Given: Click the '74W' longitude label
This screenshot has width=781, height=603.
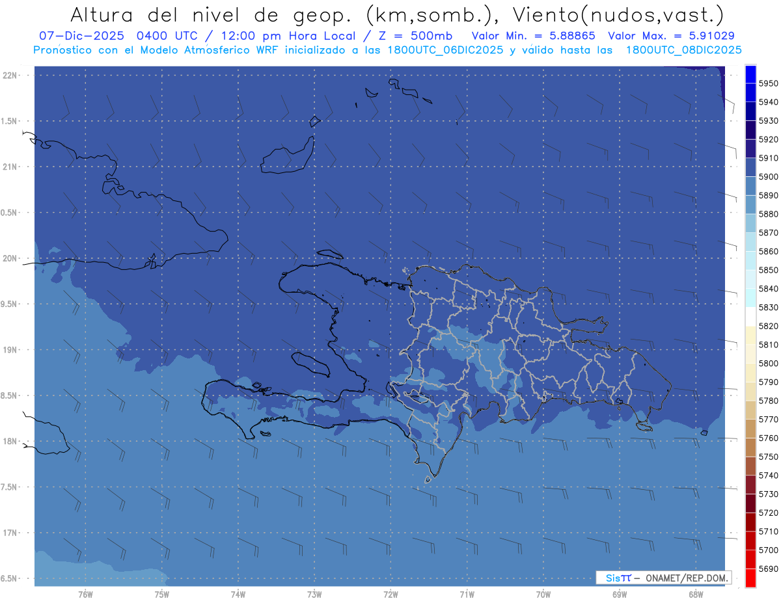Looking at the screenshot, I should pos(238,595).
